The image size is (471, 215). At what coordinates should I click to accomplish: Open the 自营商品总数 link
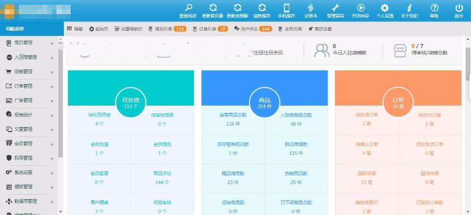tap(233, 115)
